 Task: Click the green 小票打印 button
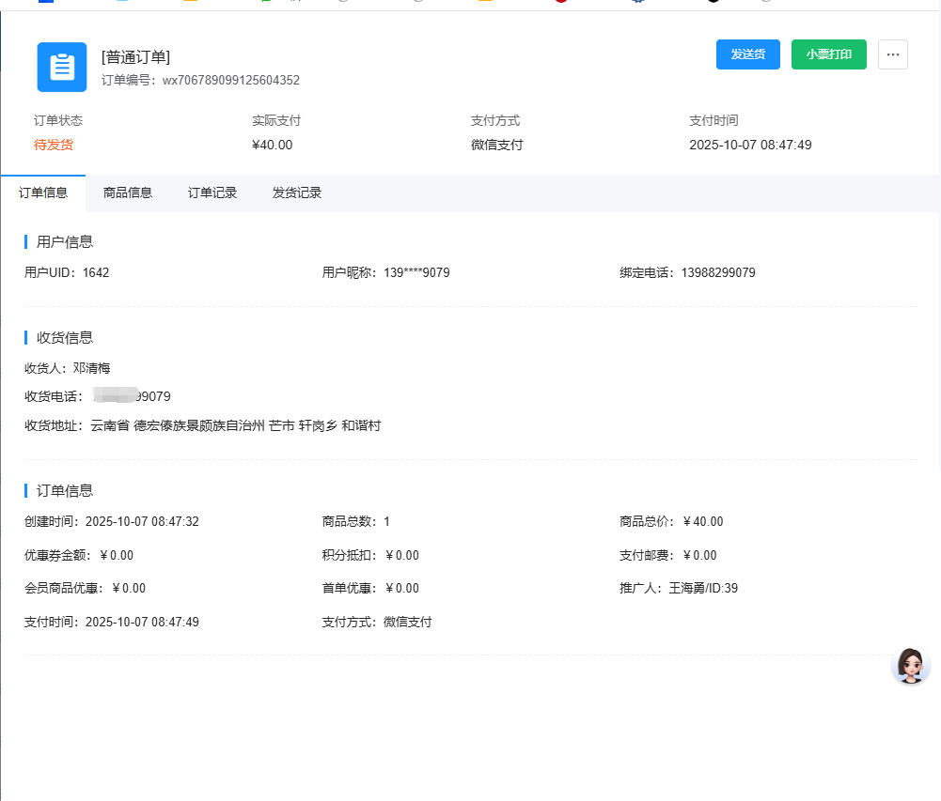pyautogui.click(x=828, y=54)
